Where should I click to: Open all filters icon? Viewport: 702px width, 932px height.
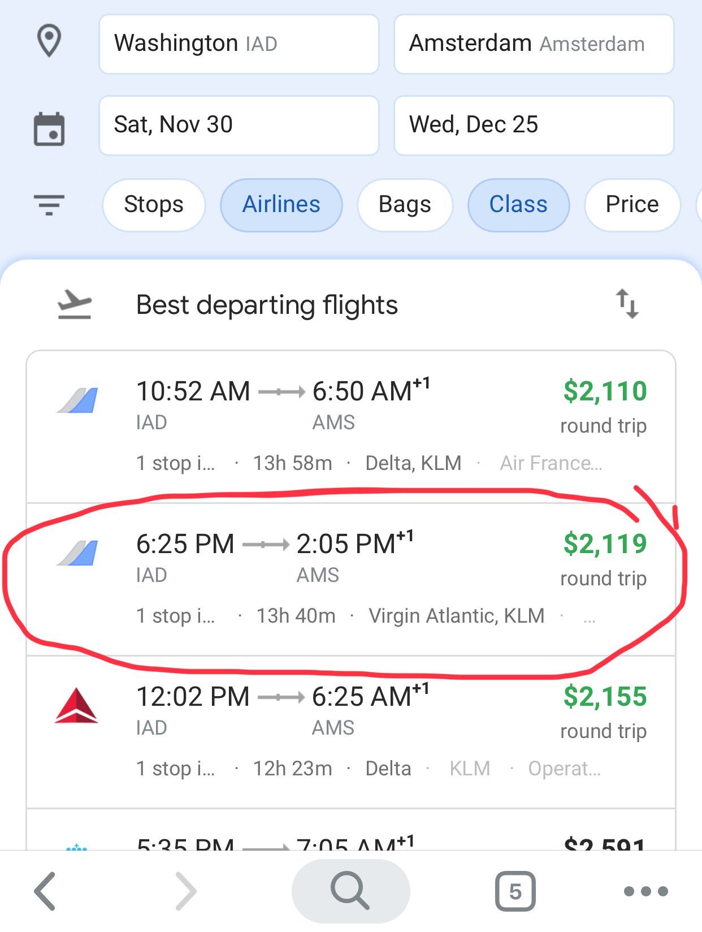(49, 205)
